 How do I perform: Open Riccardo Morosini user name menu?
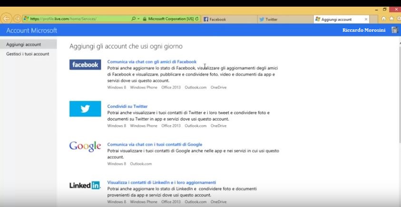364,30
